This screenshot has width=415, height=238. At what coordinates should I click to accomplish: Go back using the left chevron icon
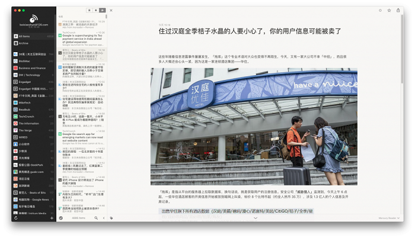[104, 218]
